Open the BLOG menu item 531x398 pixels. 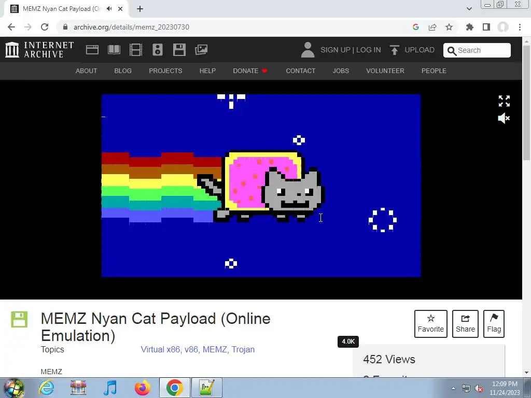click(123, 70)
